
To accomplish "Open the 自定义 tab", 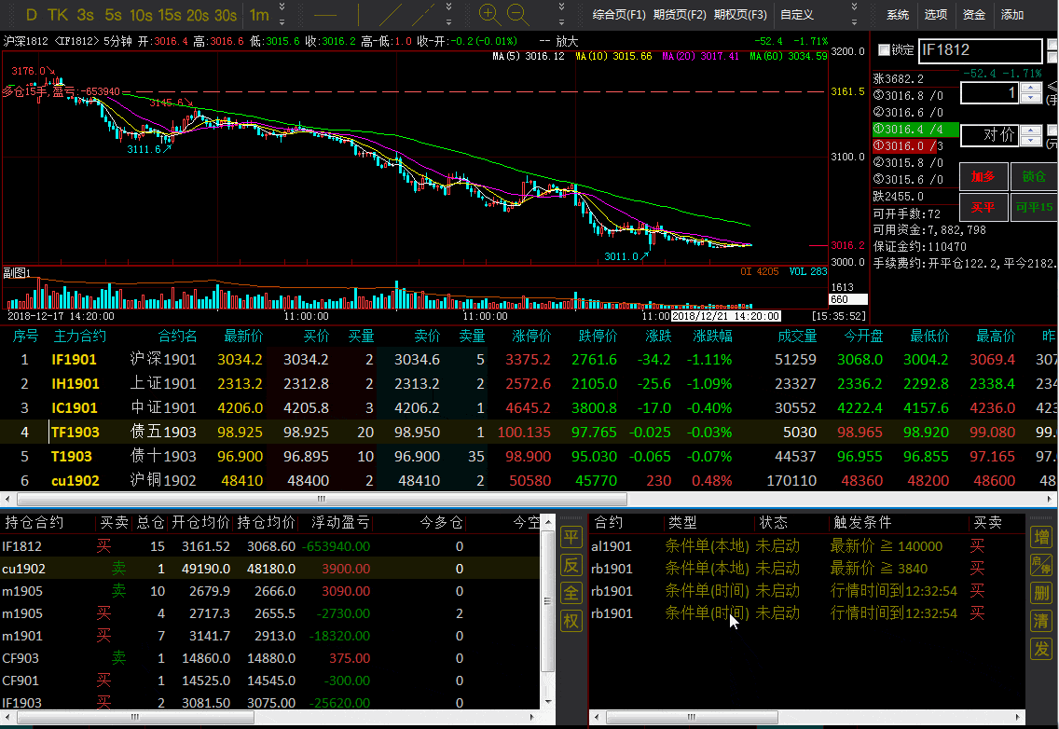I will [797, 15].
